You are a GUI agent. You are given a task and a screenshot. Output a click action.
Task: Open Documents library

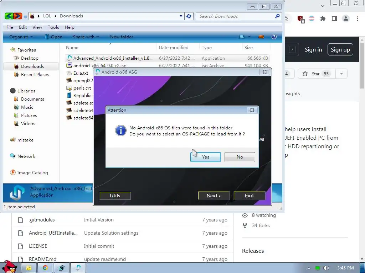click(x=32, y=99)
